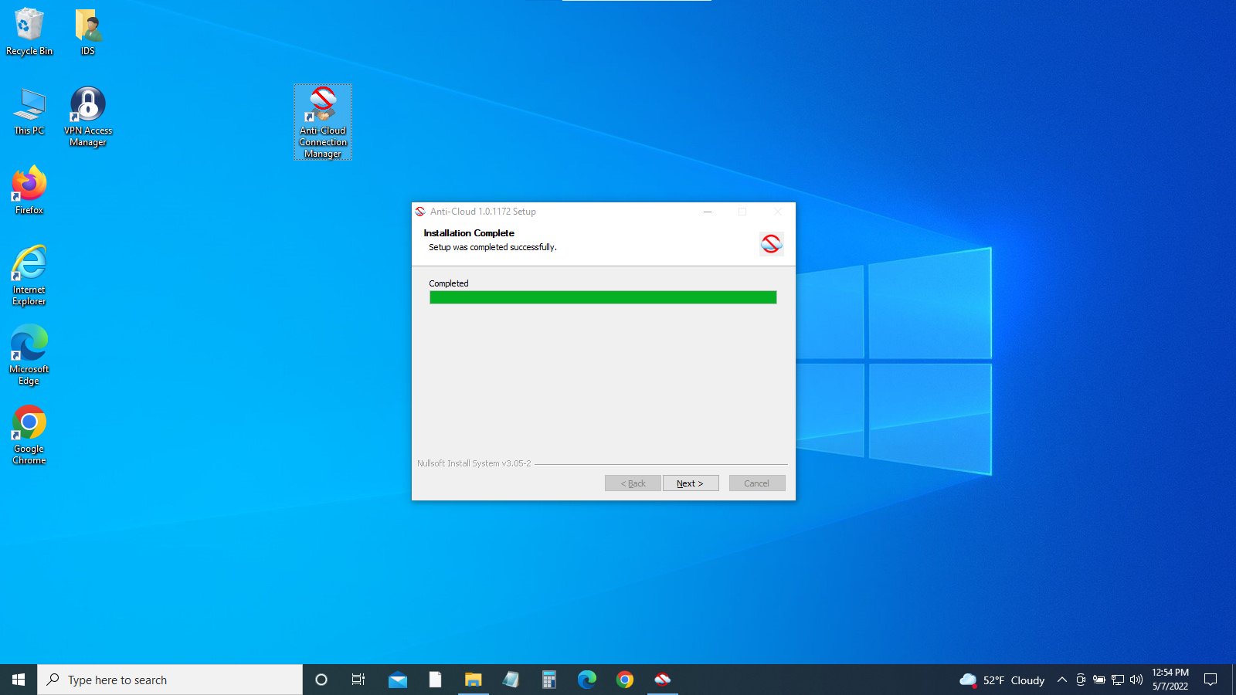Click 'Setup was completed successfully.' text
The image size is (1236, 695).
(x=493, y=248)
